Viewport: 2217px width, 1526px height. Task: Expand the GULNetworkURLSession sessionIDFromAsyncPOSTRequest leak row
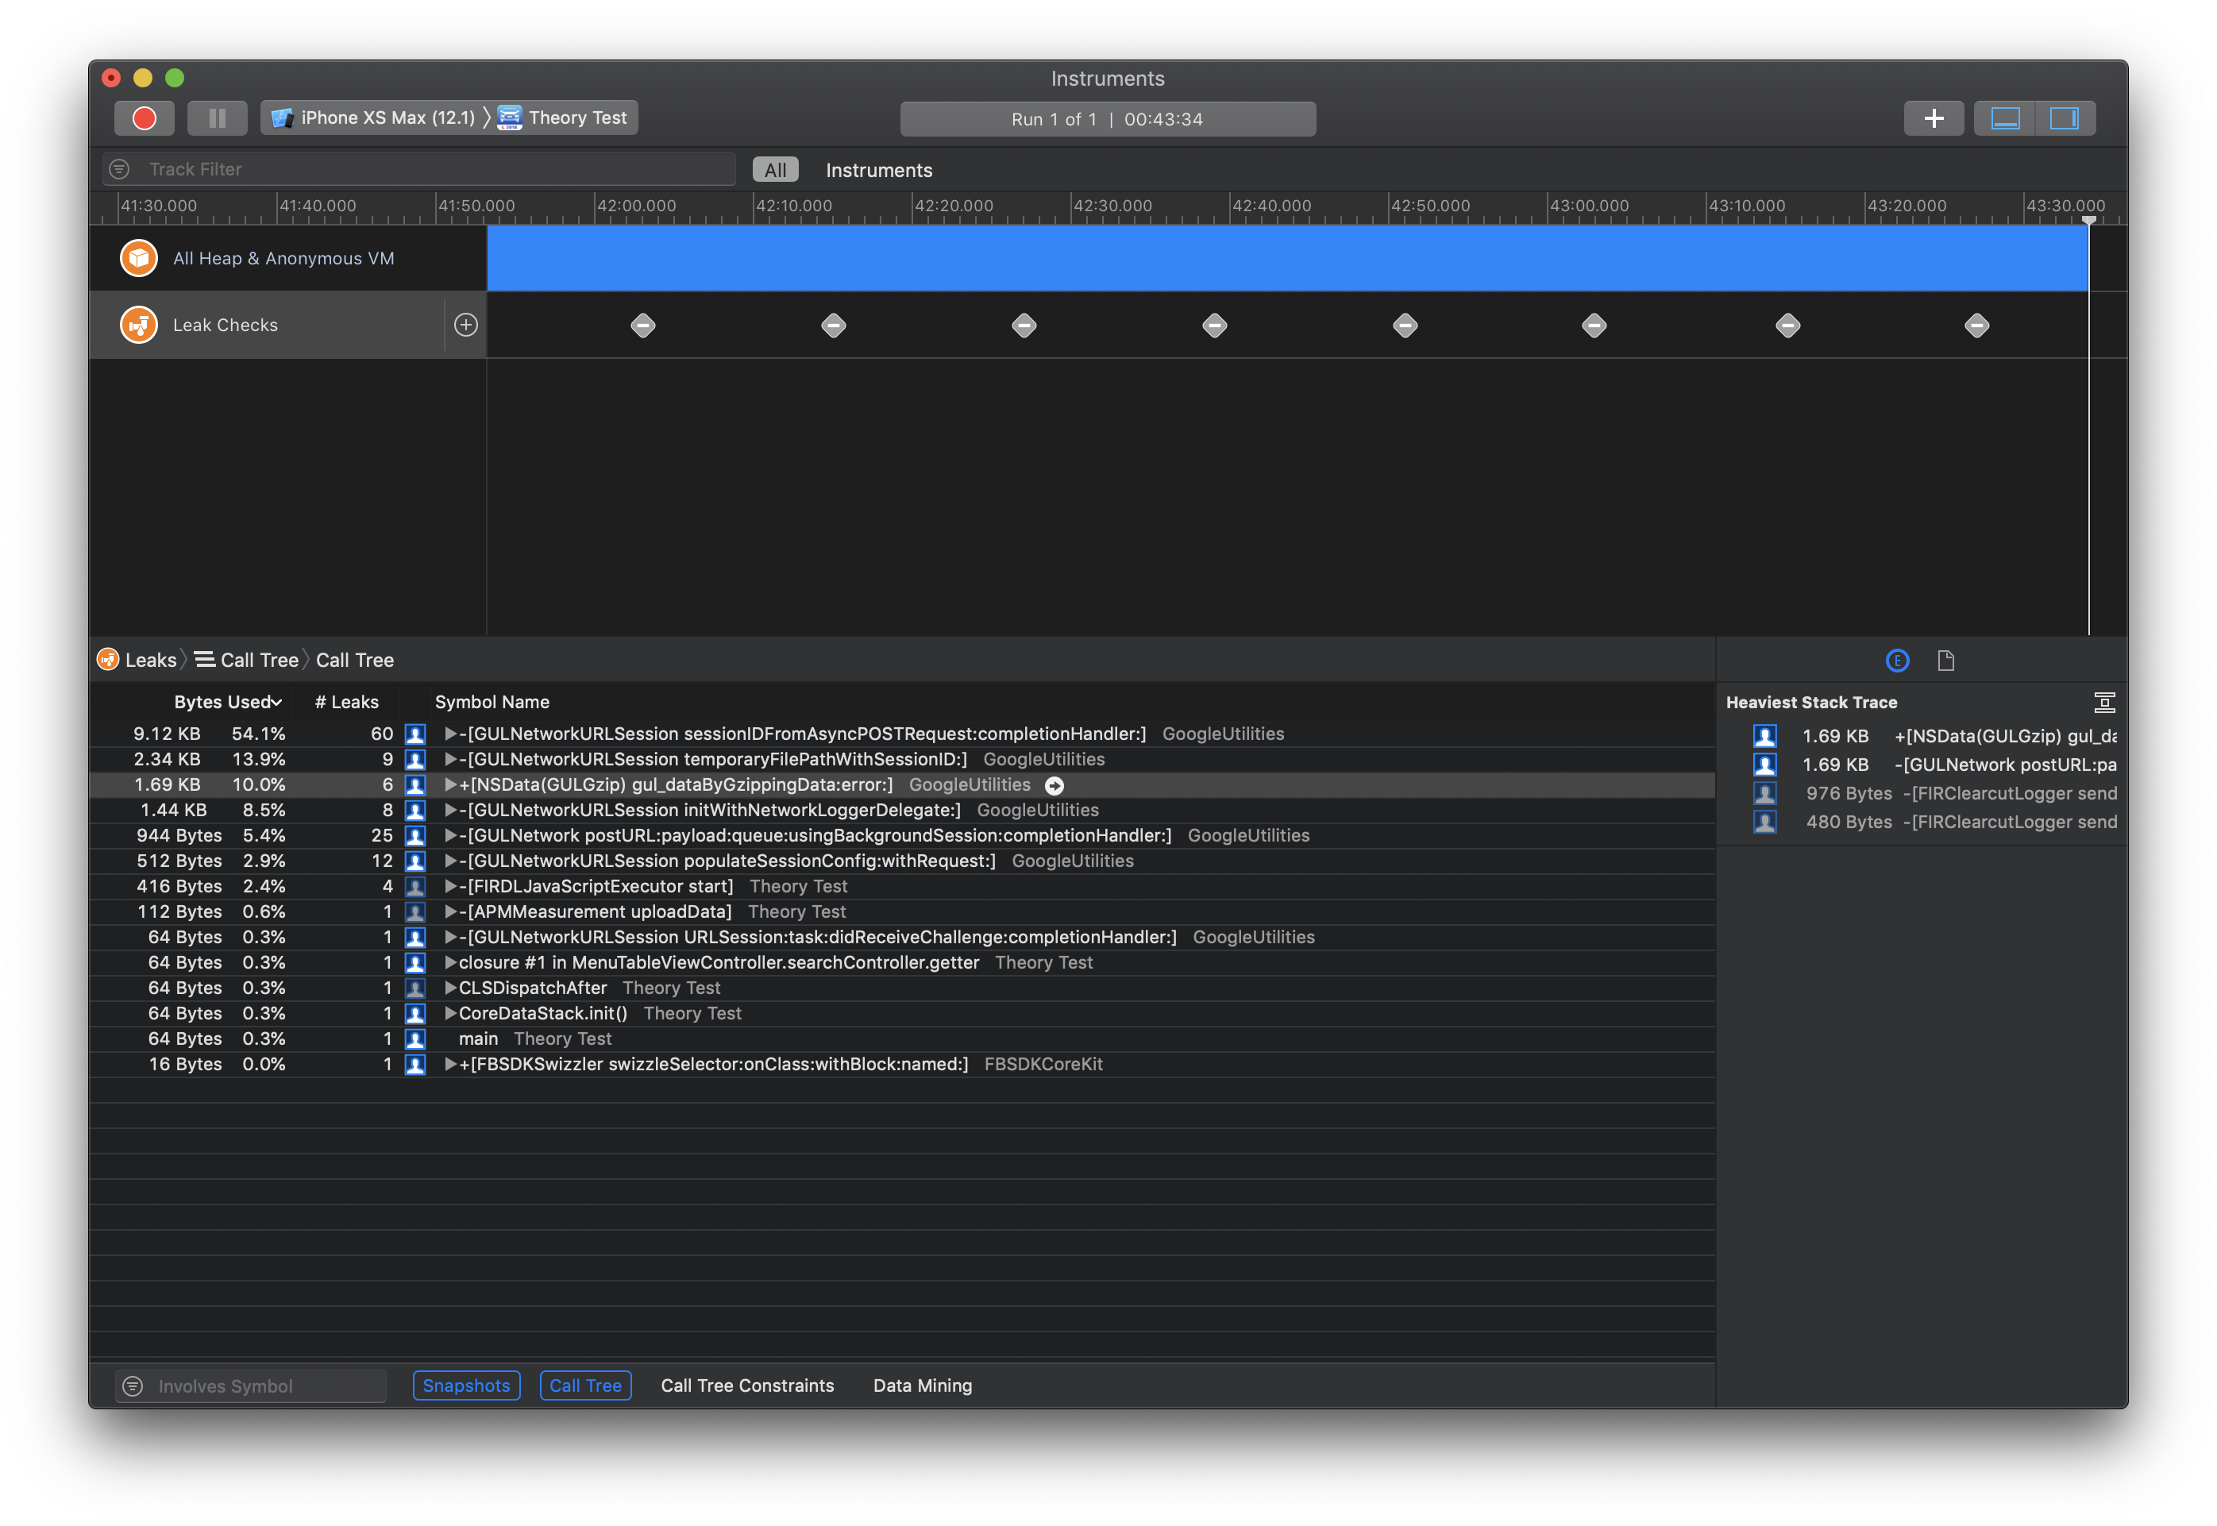click(451, 734)
